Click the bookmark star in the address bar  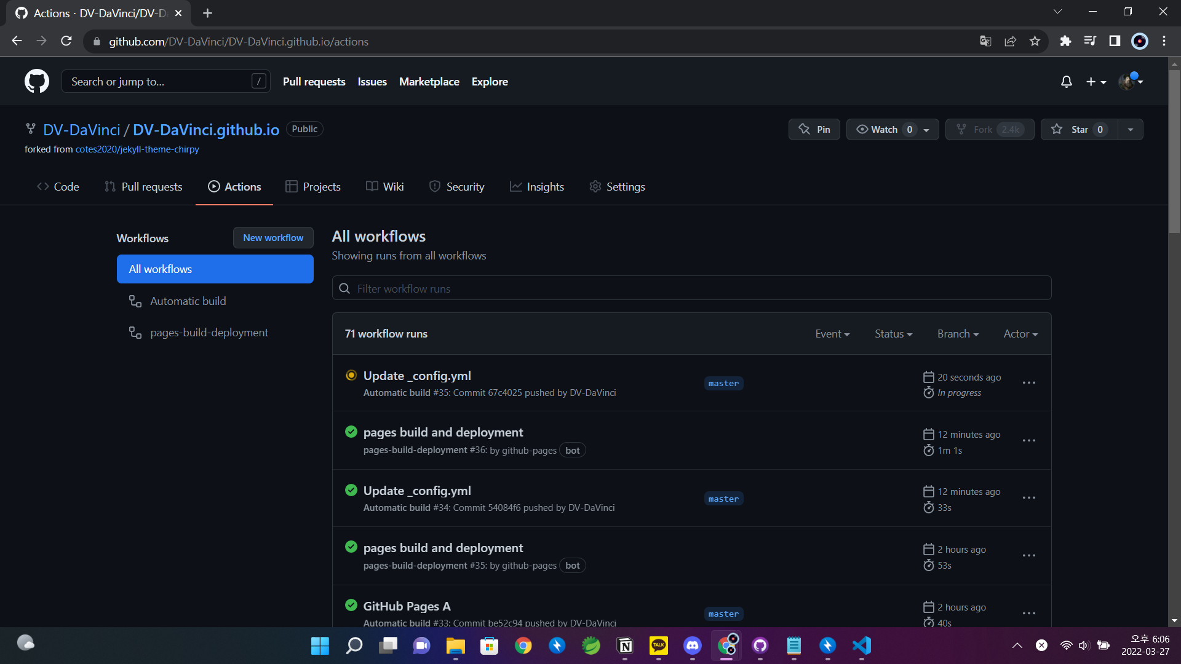1035,41
